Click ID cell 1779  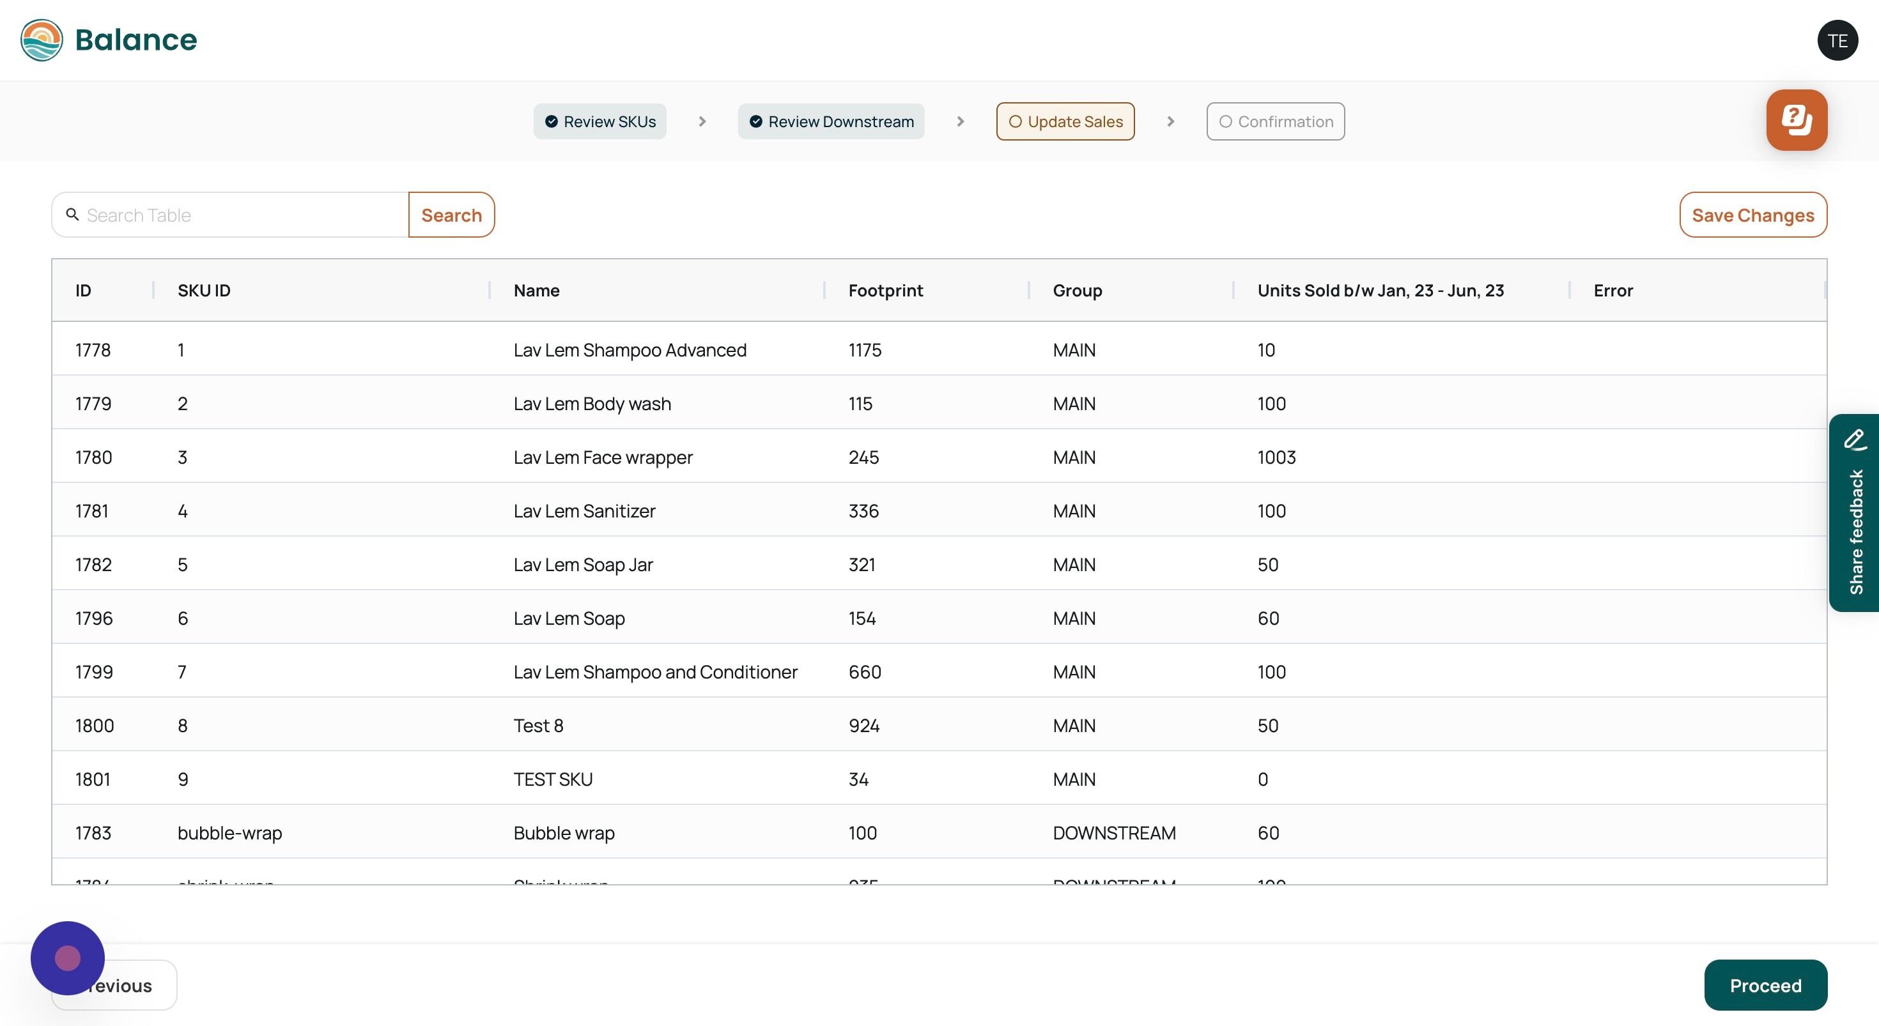tap(93, 404)
